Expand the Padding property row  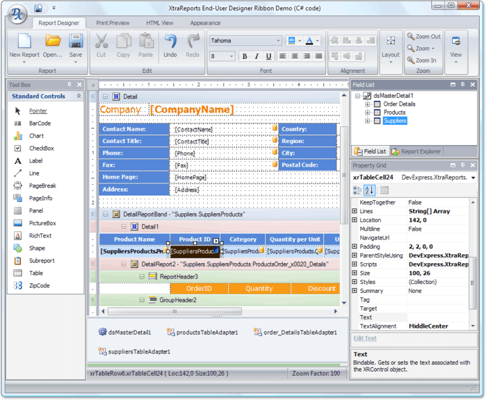(x=355, y=247)
